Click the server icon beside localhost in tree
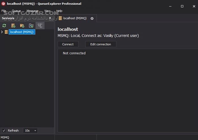The height and width of the screenshot is (140, 198). [6, 32]
